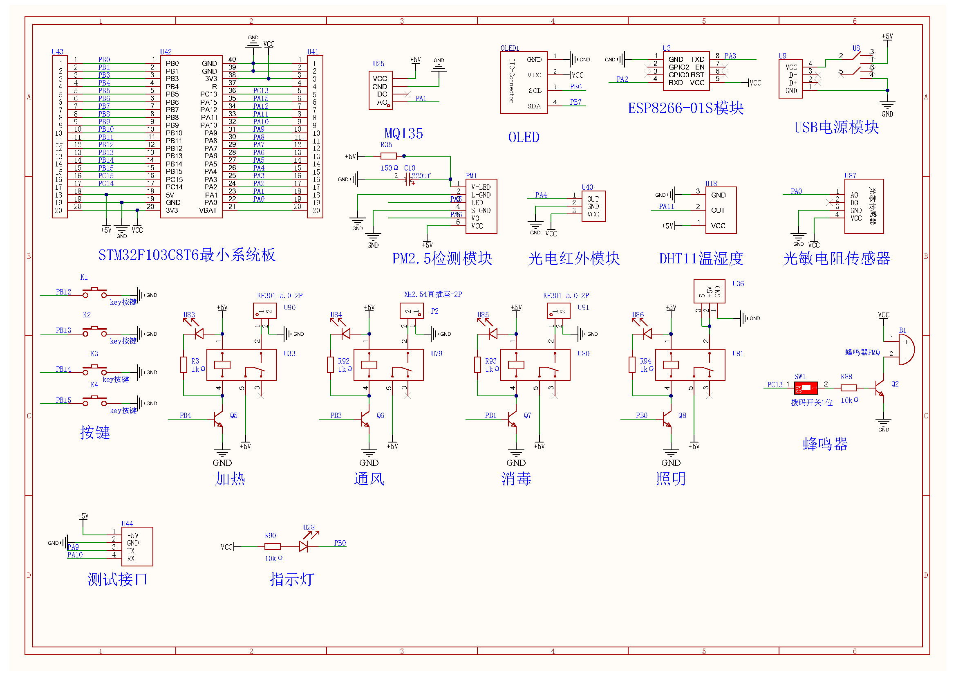The image size is (956, 676).
Task: Click the PA1 net label at MQ135
Action: pos(421,99)
